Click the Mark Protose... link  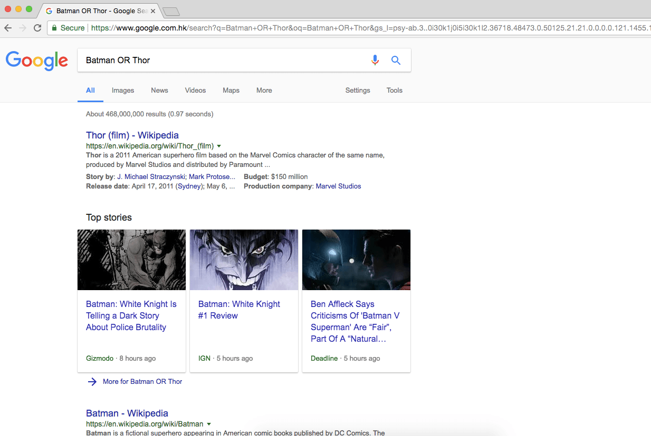212,177
